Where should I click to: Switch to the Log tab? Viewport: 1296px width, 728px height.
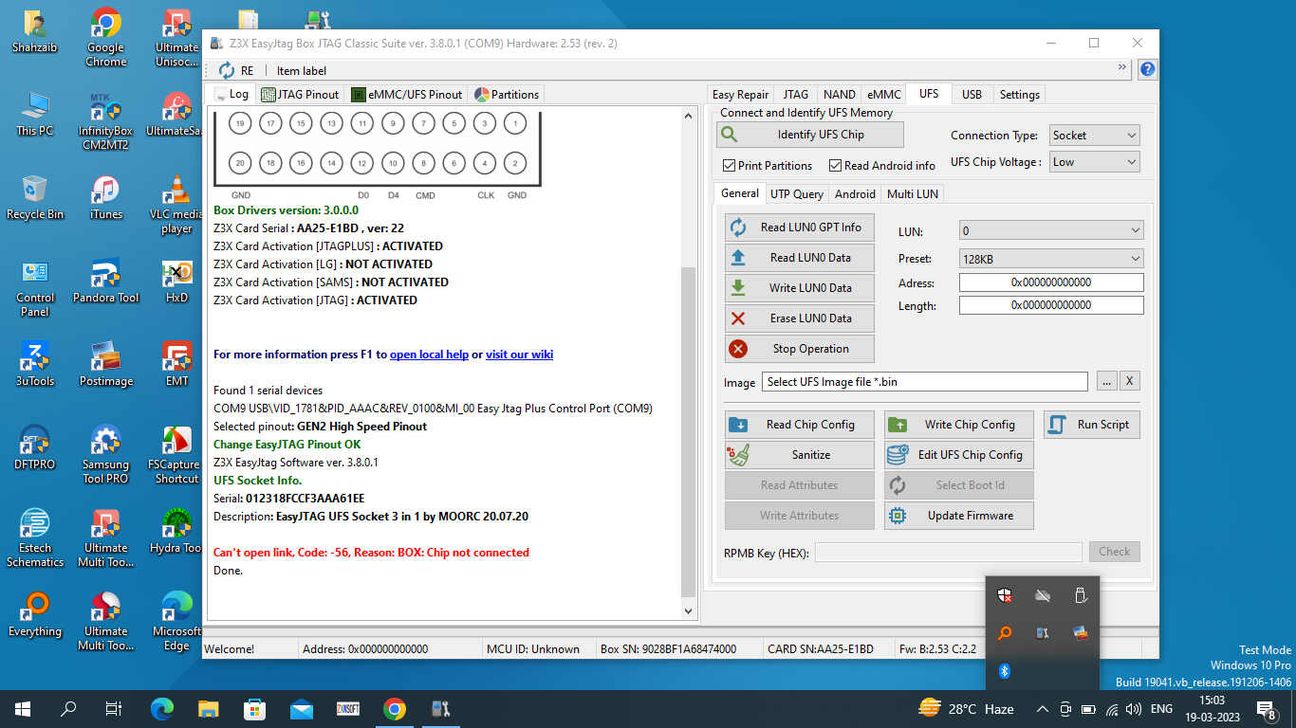point(230,94)
